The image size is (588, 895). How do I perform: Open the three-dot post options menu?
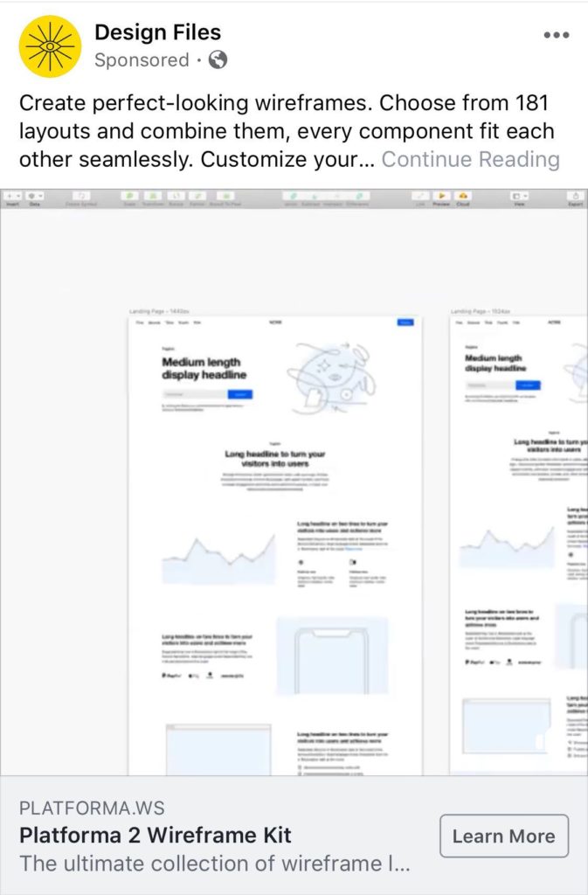click(x=556, y=35)
